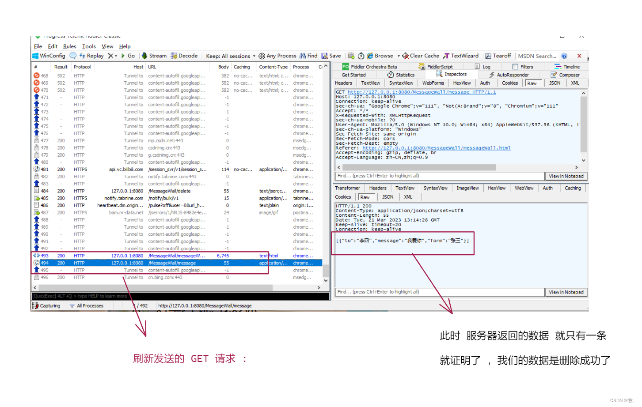Open the Remove sessions X dropdown

click(x=113, y=56)
